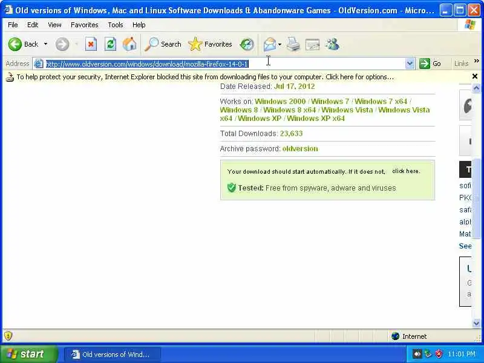The height and width of the screenshot is (363, 484).
Task: Click the Back navigation arrow icon
Action: [x=15, y=44]
